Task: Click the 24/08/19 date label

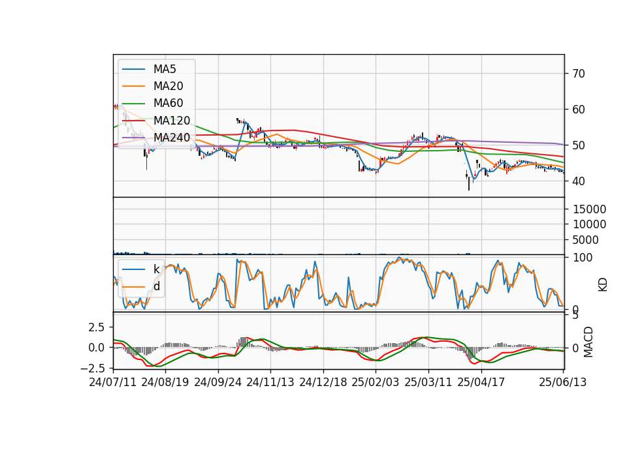Action: click(165, 382)
